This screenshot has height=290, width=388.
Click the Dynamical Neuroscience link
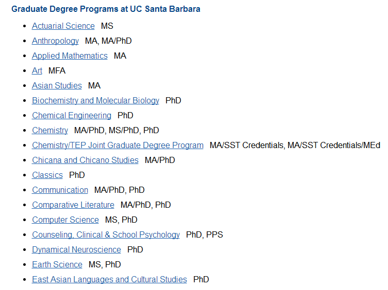76,249
